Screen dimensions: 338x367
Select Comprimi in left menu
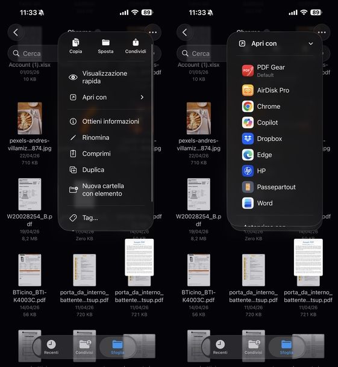pos(105,153)
